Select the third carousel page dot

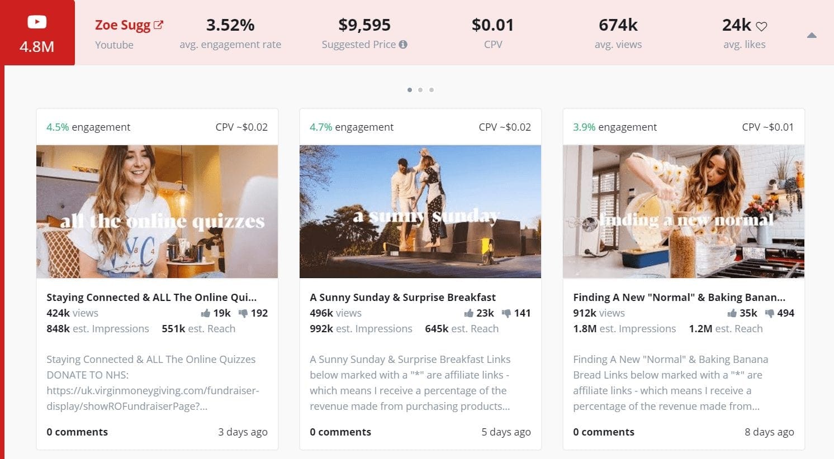432,90
